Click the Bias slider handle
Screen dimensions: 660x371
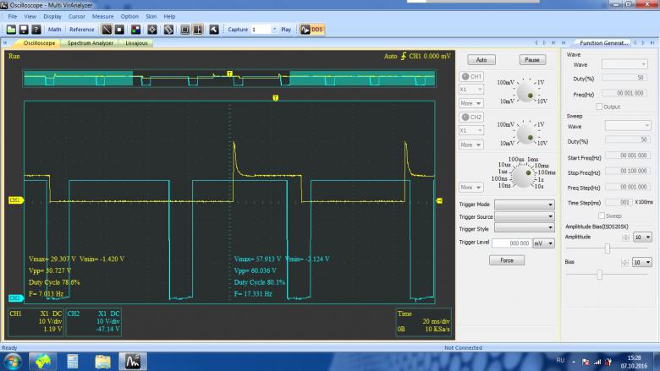point(599,275)
